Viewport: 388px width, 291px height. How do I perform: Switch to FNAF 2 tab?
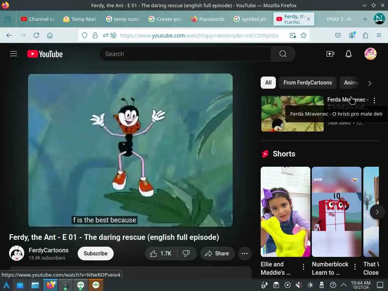pos(339,19)
